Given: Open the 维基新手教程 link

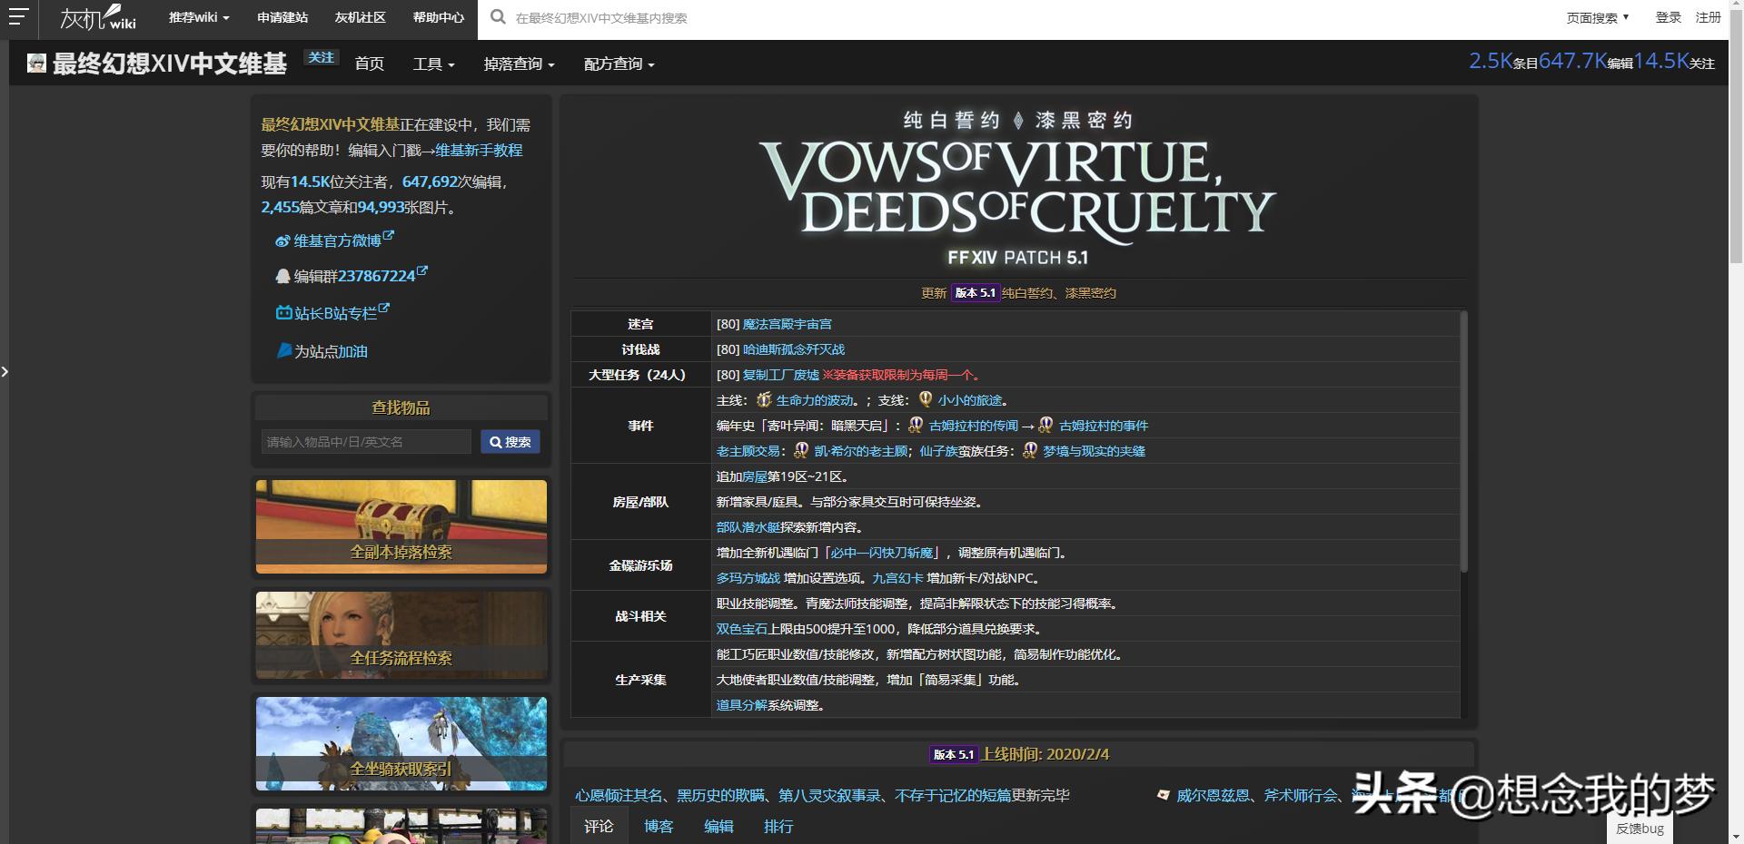Looking at the screenshot, I should (x=479, y=150).
